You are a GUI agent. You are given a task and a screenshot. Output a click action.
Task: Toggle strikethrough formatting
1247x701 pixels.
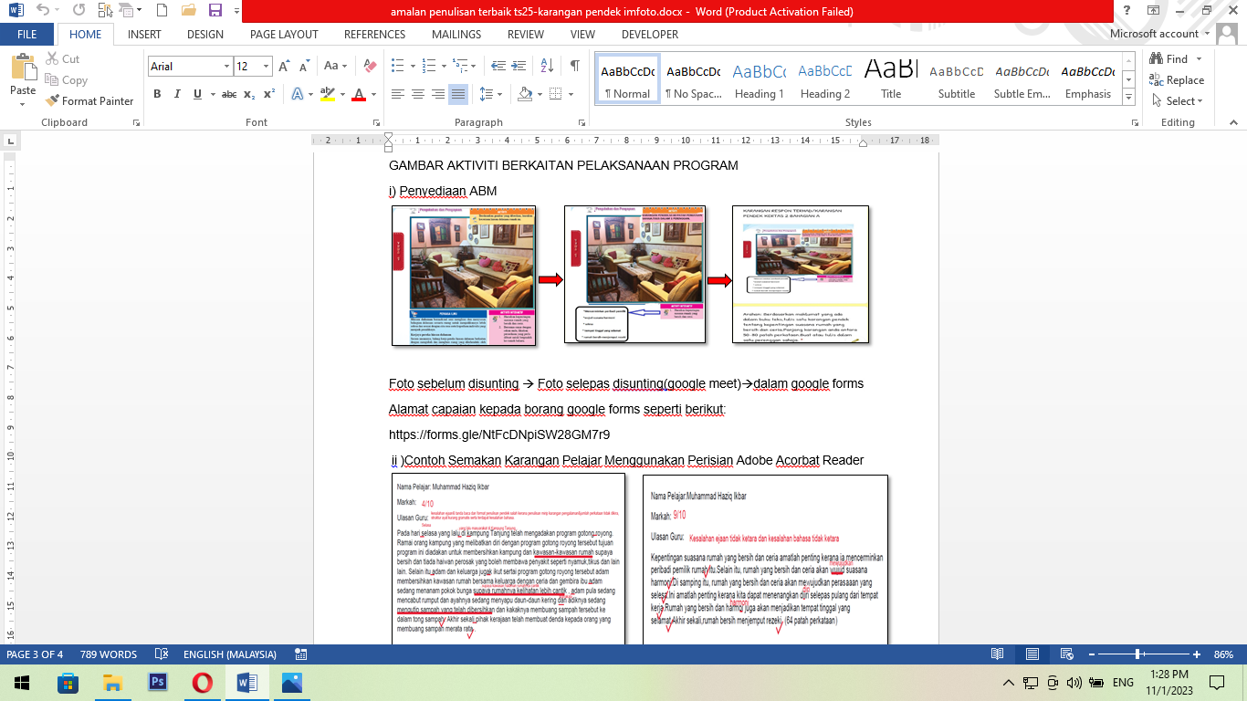[229, 94]
